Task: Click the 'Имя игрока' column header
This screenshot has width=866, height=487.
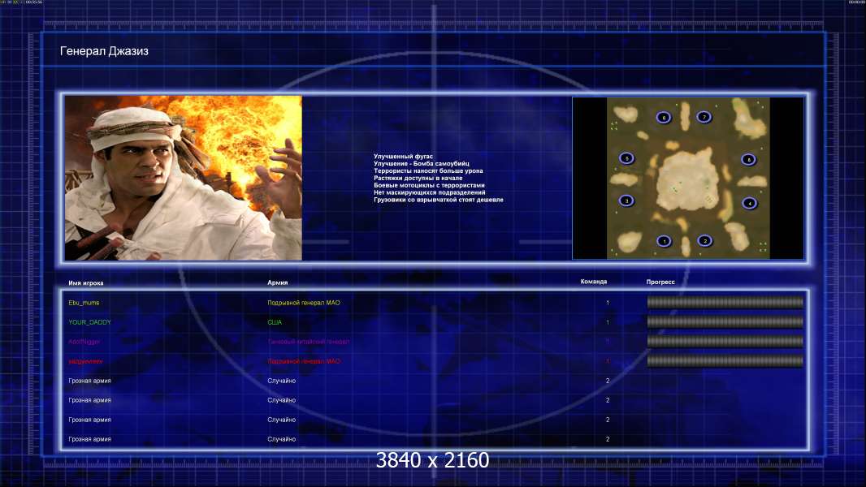Action: coord(85,283)
